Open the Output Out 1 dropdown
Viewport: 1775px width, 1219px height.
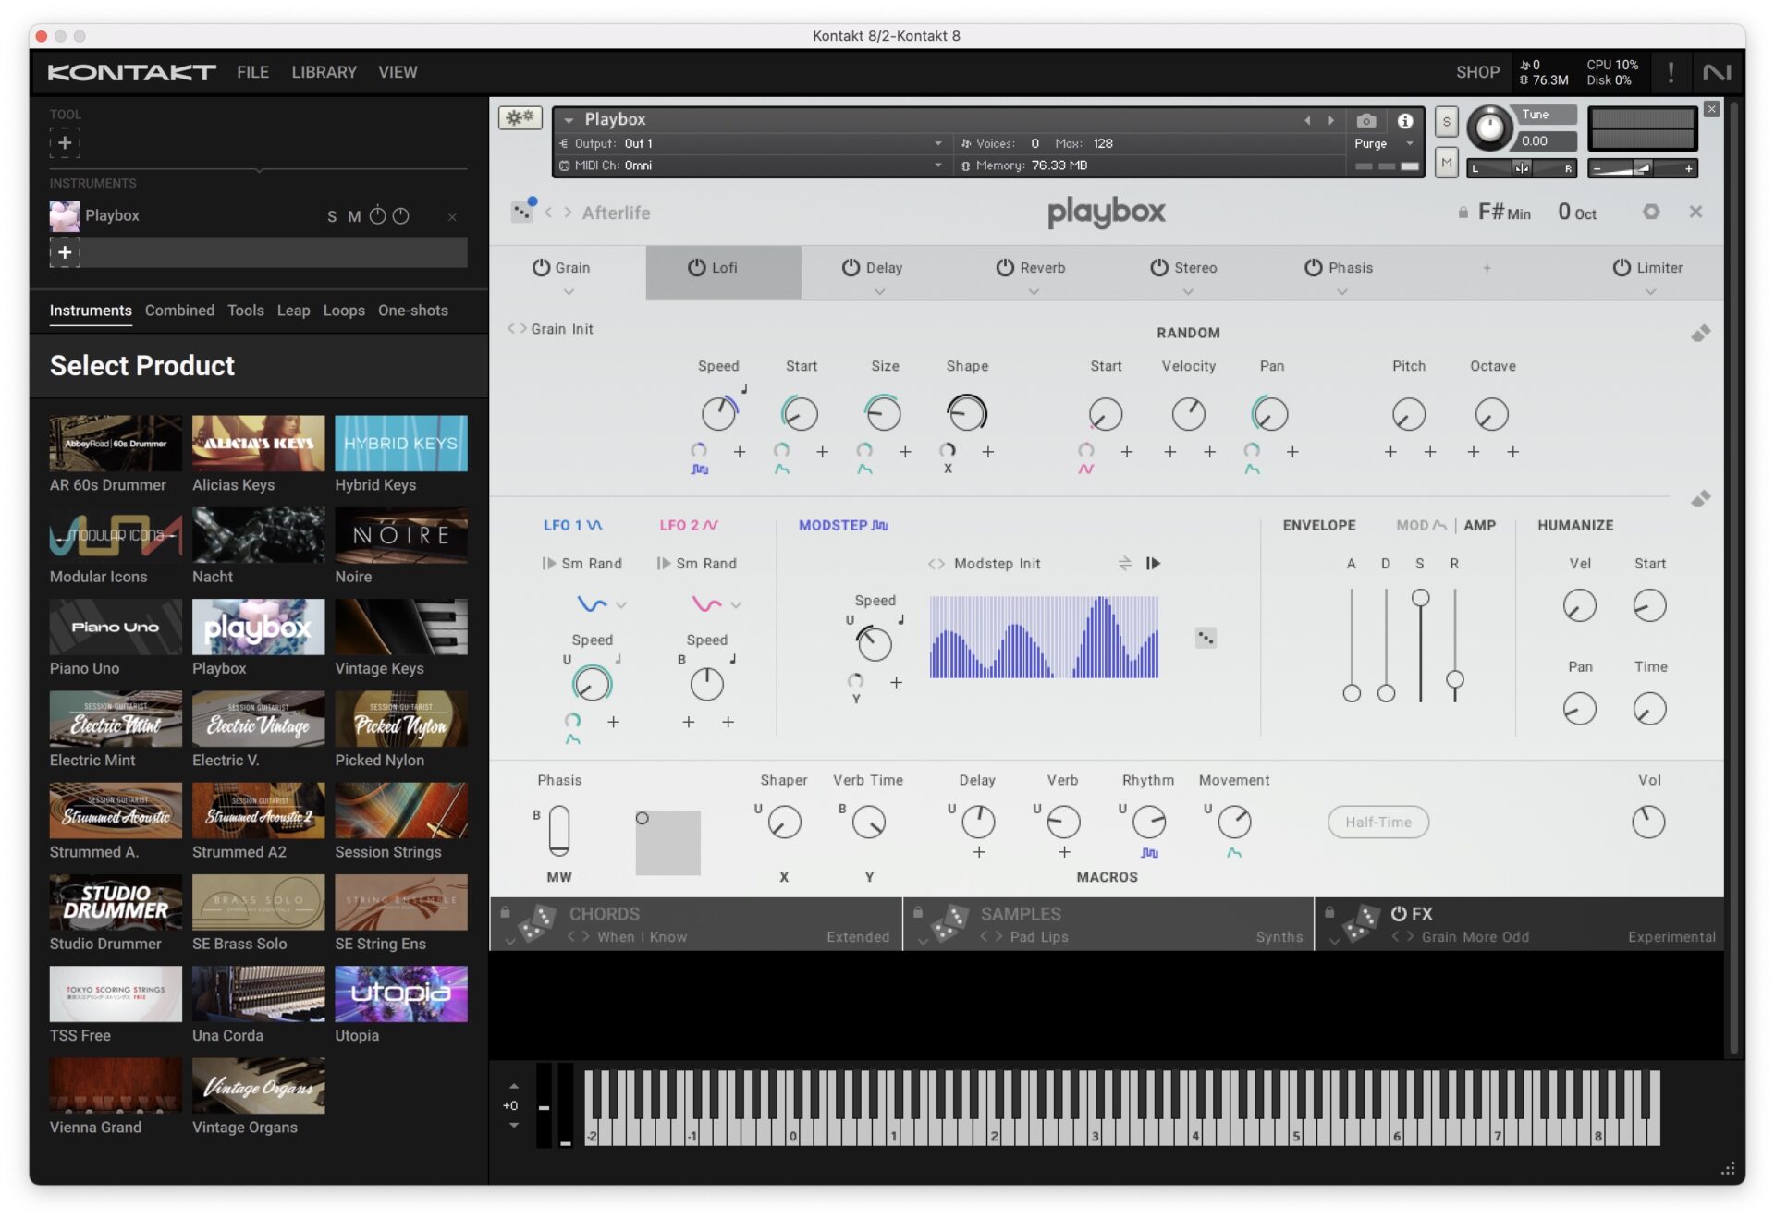click(937, 143)
